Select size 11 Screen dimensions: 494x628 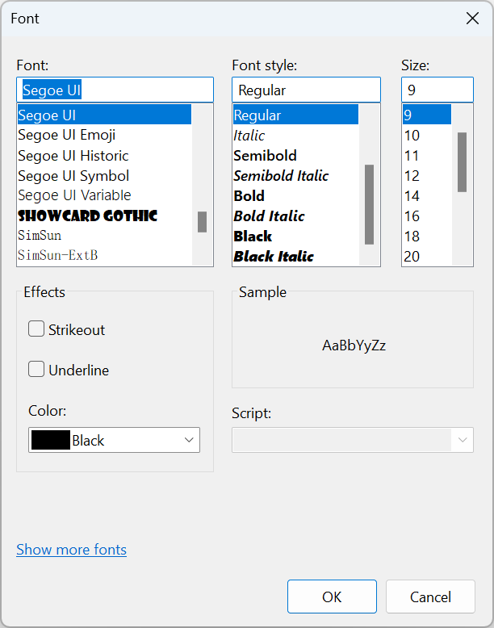[x=427, y=156]
